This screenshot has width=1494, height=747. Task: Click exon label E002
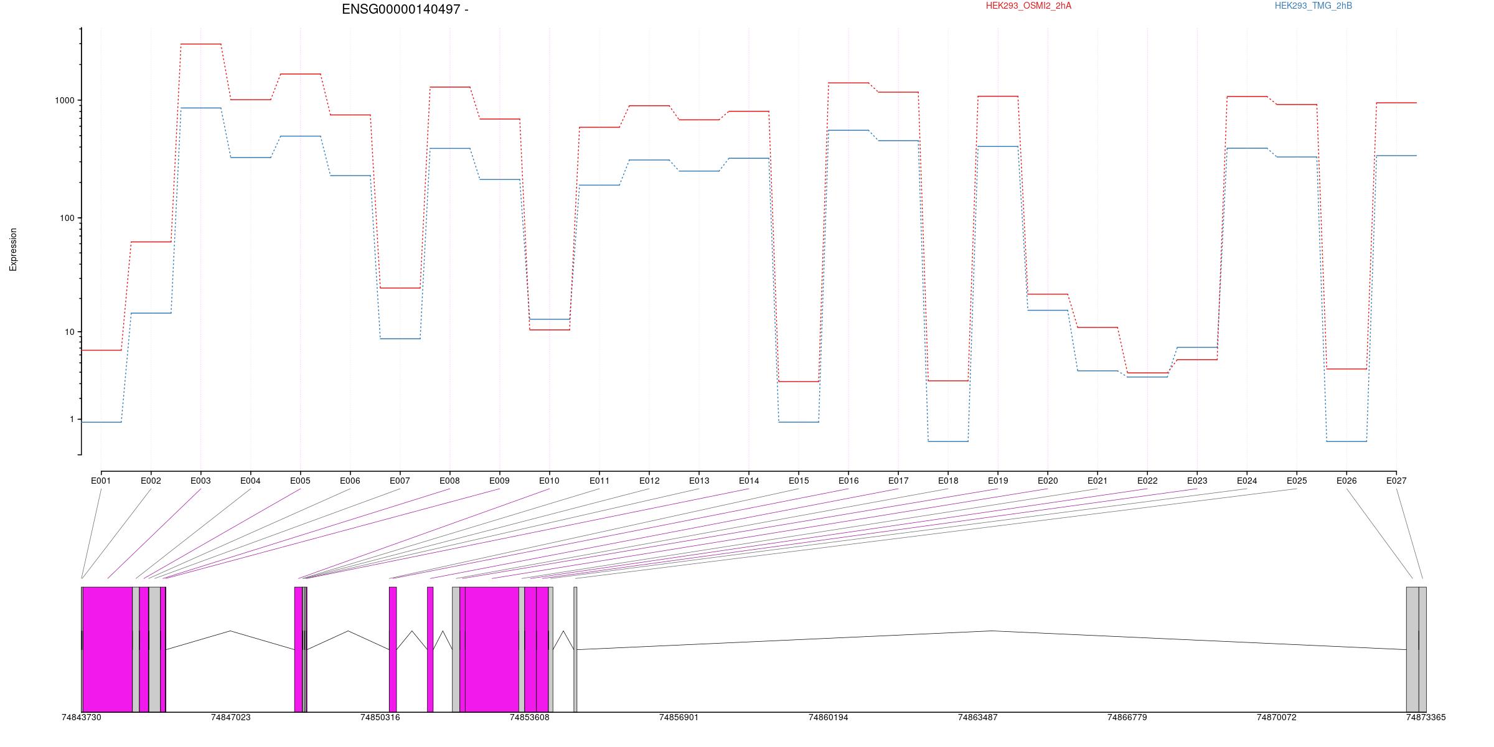coord(151,481)
